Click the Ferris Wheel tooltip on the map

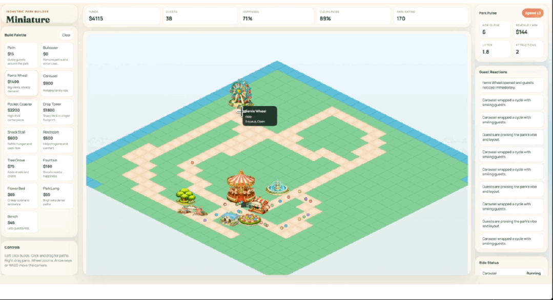tap(259, 116)
